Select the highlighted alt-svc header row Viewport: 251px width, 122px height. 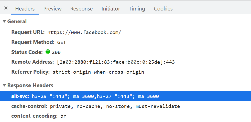coord(125,96)
